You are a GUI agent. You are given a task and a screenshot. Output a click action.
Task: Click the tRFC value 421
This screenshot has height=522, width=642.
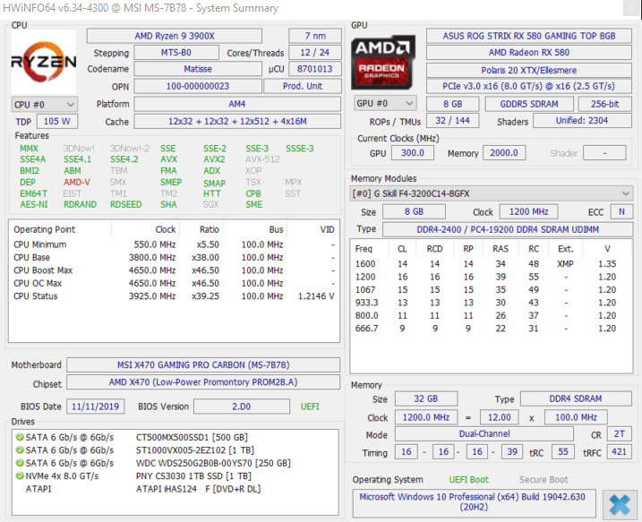(x=619, y=451)
